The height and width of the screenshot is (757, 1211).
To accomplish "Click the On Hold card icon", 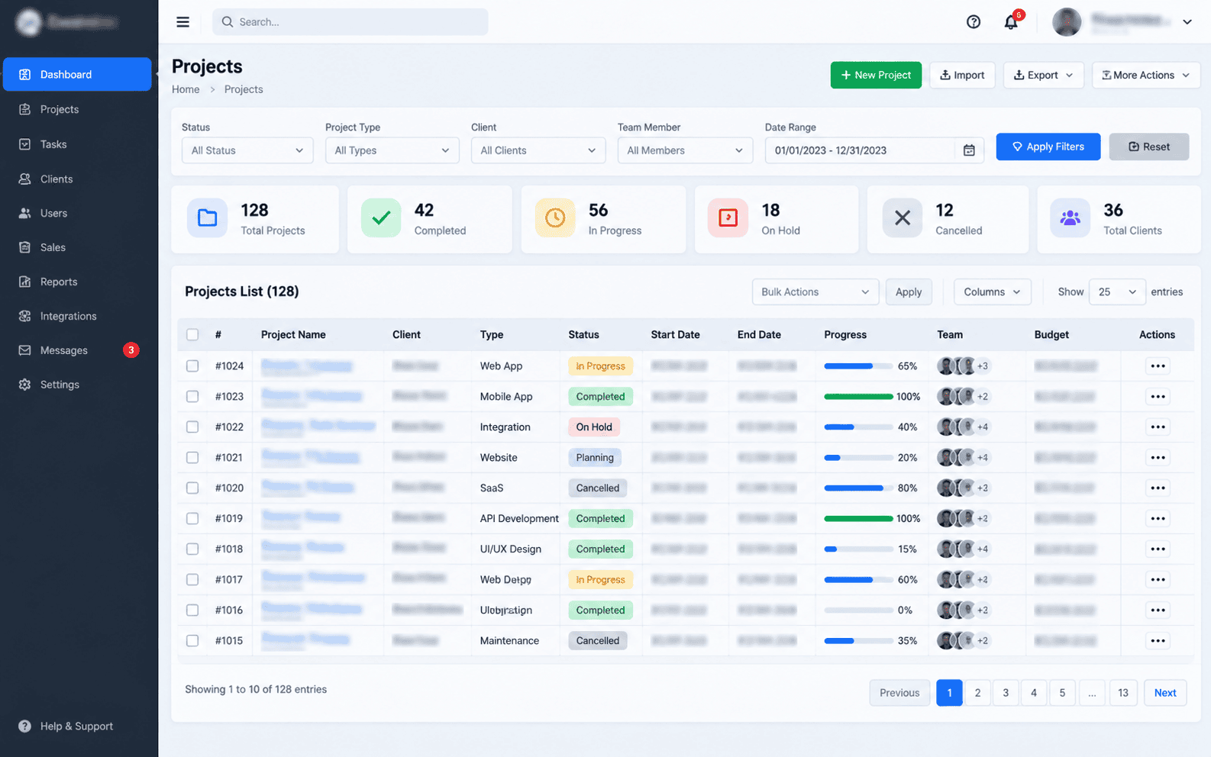I will click(728, 218).
